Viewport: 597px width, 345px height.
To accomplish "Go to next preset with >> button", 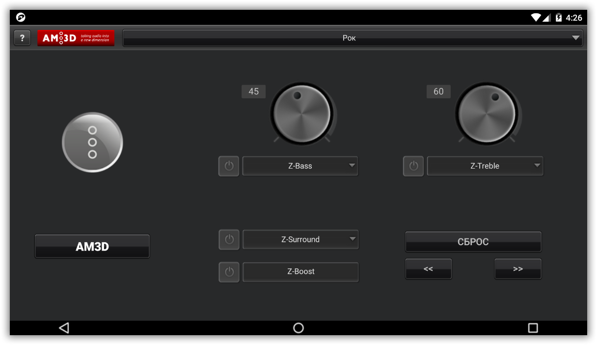I will coord(518,269).
